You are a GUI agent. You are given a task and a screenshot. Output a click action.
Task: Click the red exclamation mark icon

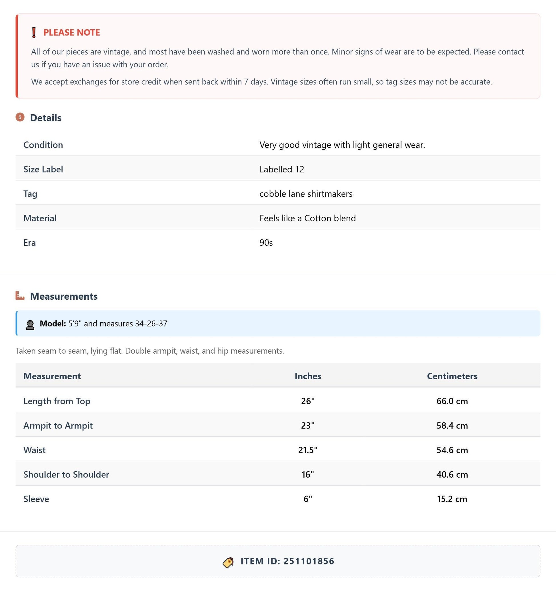click(x=34, y=33)
